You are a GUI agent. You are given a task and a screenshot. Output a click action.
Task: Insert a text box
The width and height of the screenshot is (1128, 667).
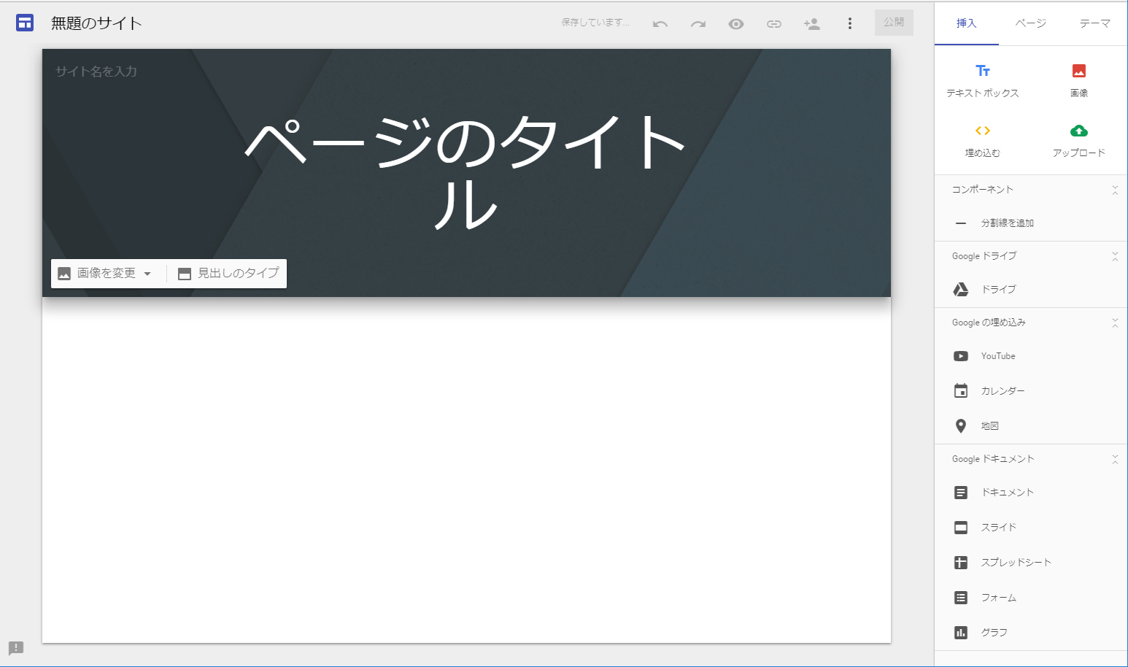[983, 80]
